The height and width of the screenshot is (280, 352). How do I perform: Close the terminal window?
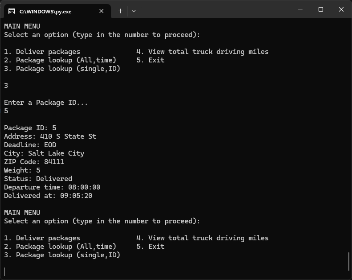tap(341, 9)
